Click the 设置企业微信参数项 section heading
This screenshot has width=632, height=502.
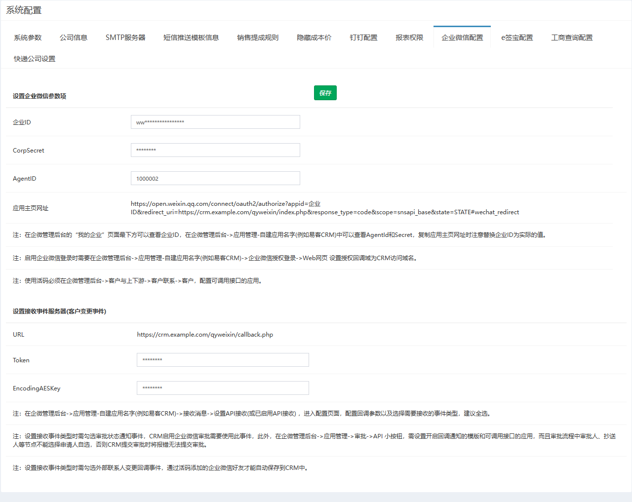[x=39, y=96]
